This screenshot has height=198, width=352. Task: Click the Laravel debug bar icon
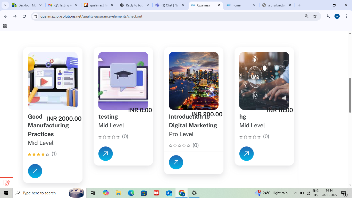(6, 183)
